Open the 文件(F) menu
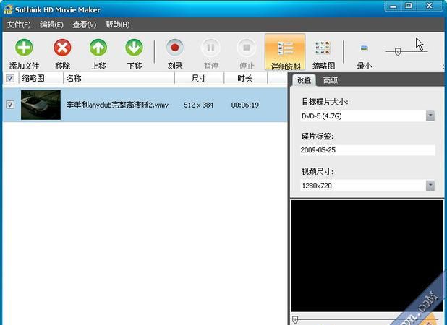Screen dimensions: 447x325 (x=19, y=25)
